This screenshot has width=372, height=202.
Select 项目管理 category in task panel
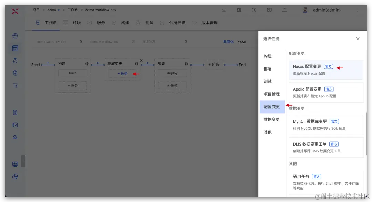[272, 94]
